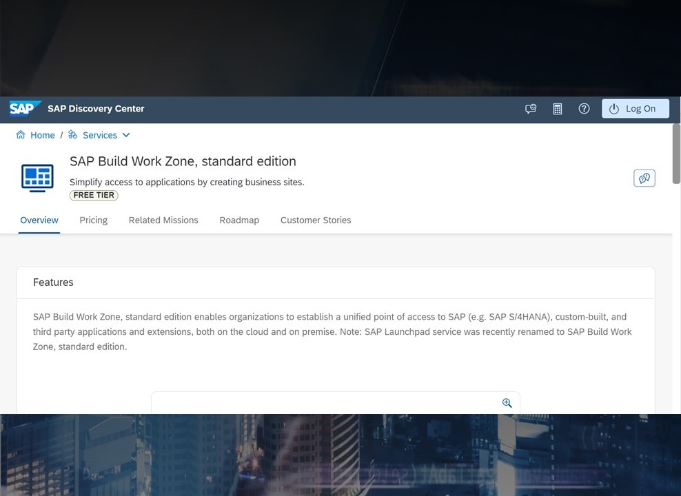Click the Work Zone monitor service icon
Viewport: 681px width, 496px height.
[37, 177]
